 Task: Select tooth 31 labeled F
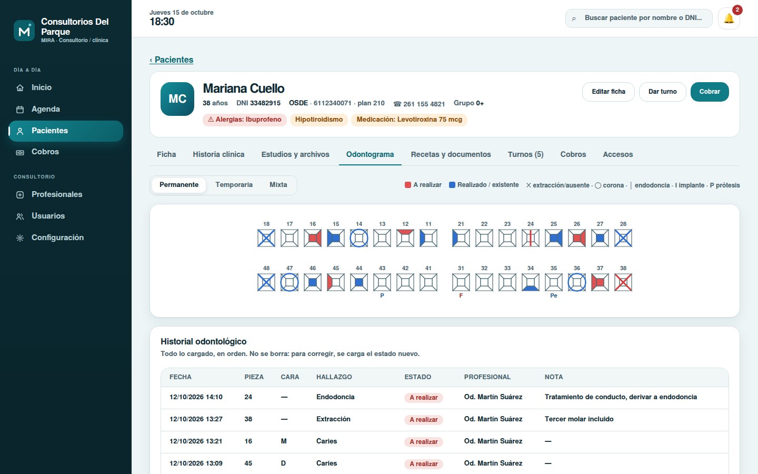pyautogui.click(x=461, y=282)
